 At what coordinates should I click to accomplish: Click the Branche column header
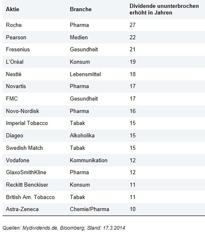click(x=81, y=10)
